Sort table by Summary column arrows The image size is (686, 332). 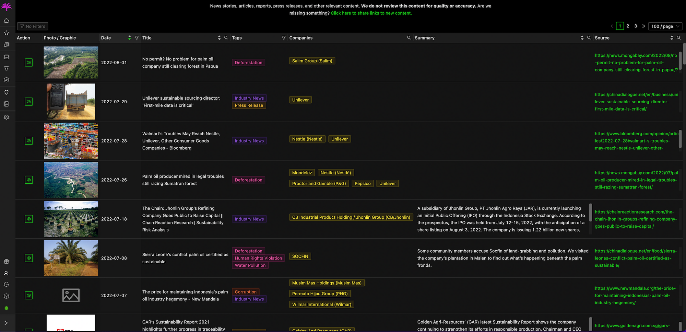tap(582, 38)
